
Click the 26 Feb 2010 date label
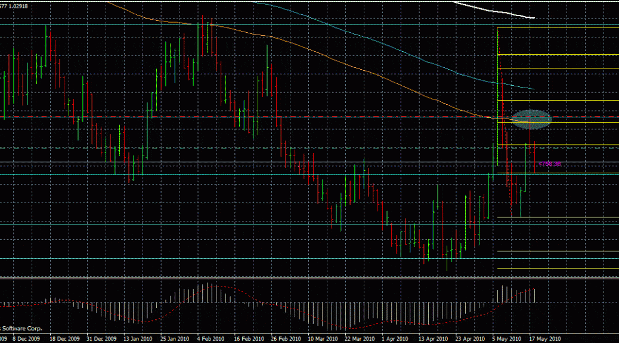[286, 339]
